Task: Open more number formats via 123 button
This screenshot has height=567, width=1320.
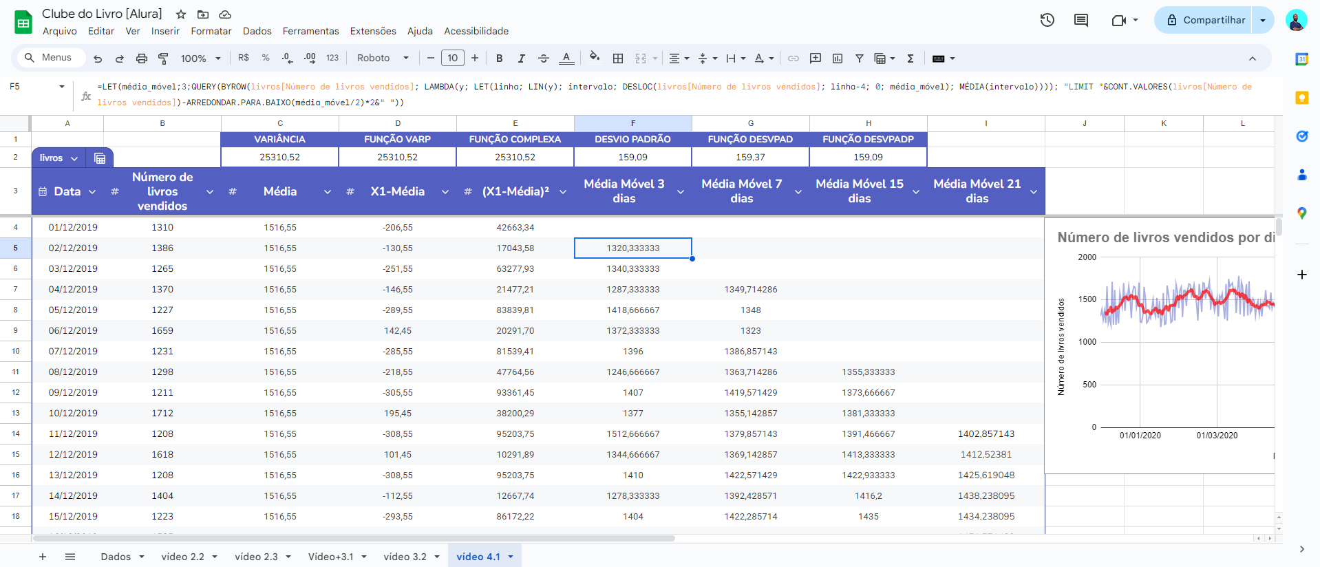Action: (332, 58)
